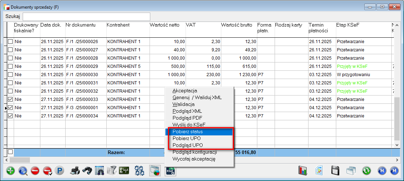Click the binoculars search icon
This screenshot has width=404, height=181.
[x=87, y=171]
